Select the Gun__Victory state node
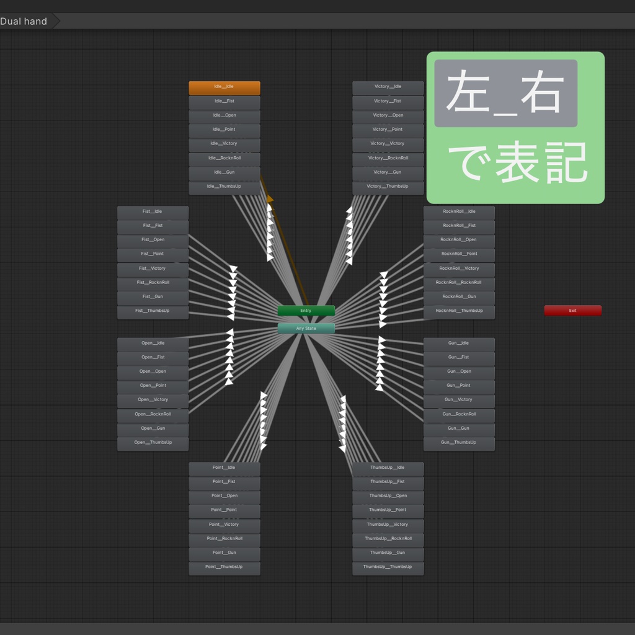This screenshot has width=635, height=635. [x=460, y=401]
